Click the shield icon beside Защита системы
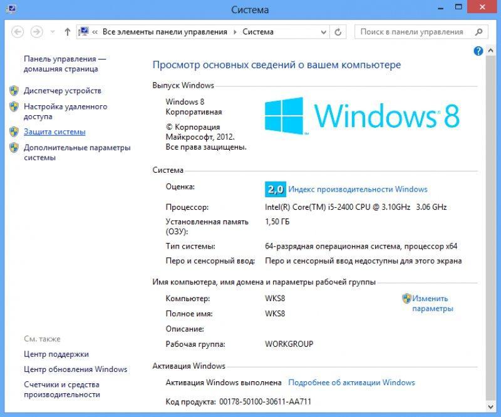This screenshot has width=501, height=417. (x=14, y=131)
